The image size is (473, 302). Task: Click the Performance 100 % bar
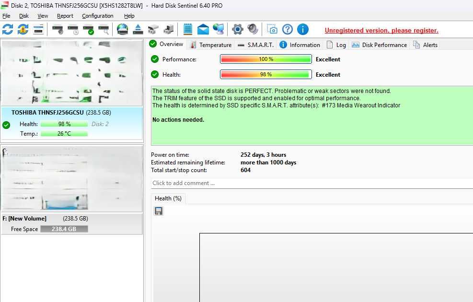click(266, 59)
